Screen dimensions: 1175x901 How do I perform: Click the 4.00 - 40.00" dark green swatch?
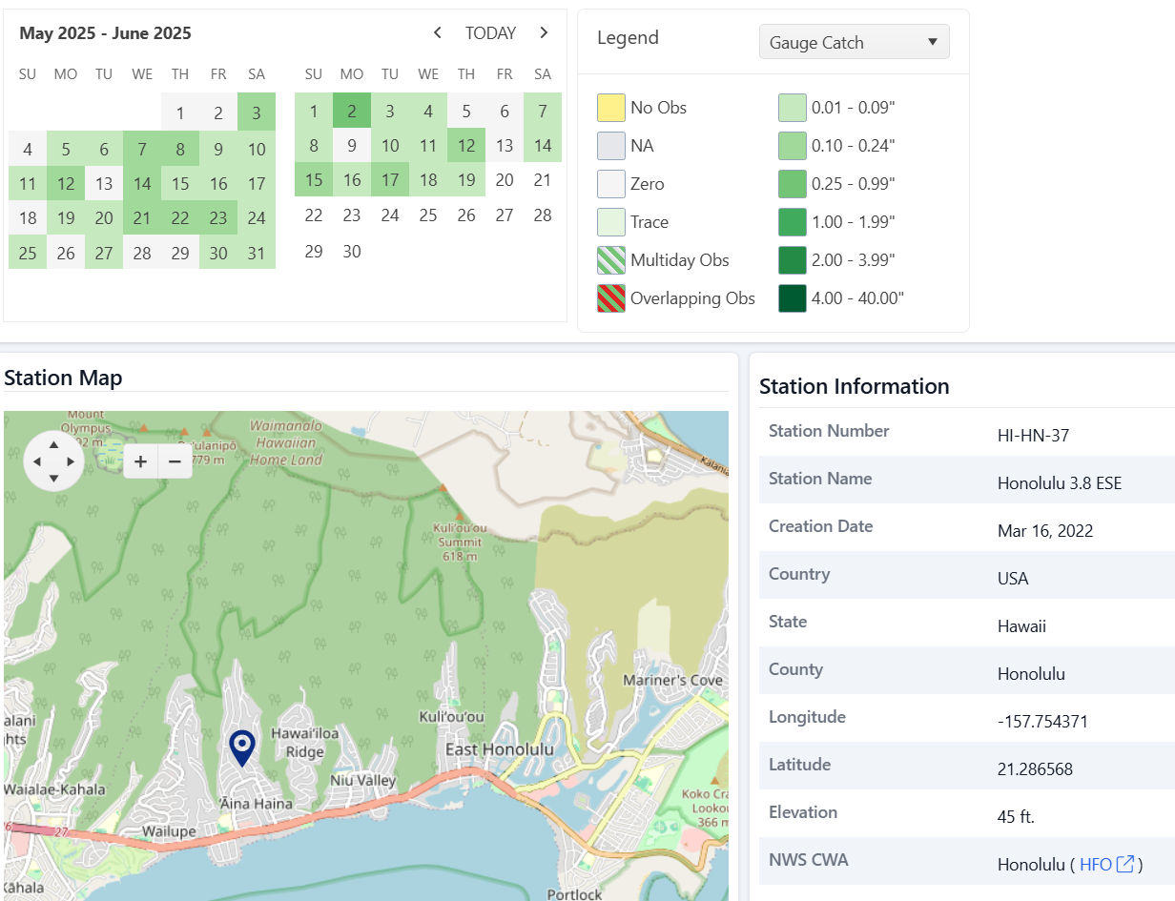(x=793, y=298)
